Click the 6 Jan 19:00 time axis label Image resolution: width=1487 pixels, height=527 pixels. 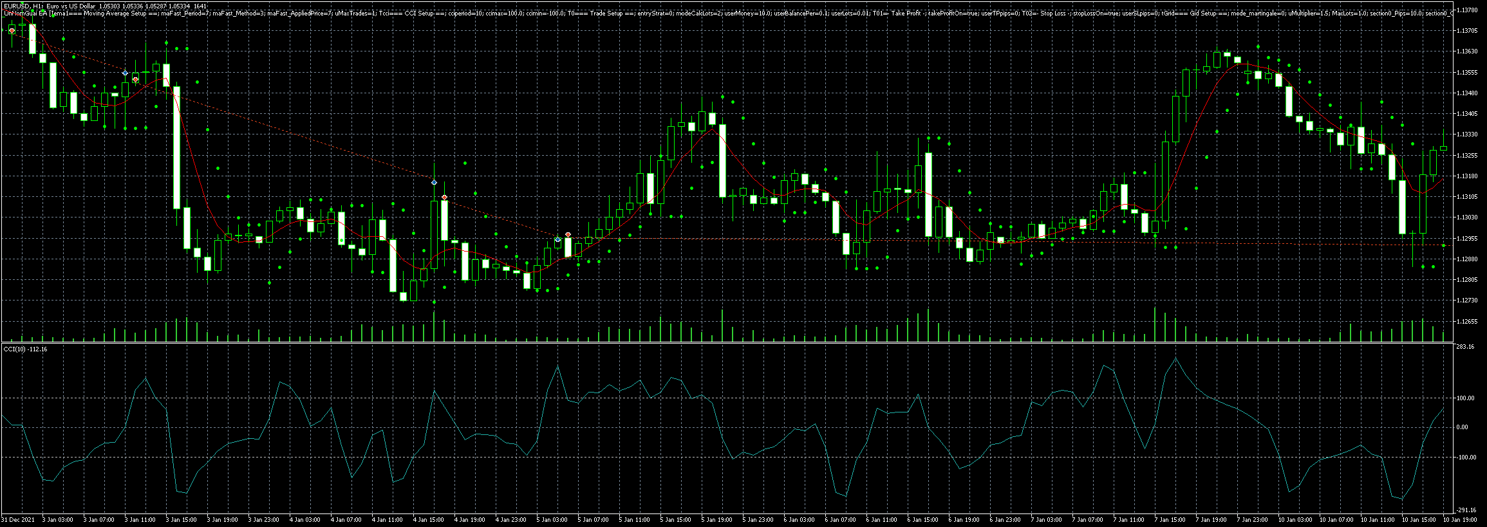[964, 519]
